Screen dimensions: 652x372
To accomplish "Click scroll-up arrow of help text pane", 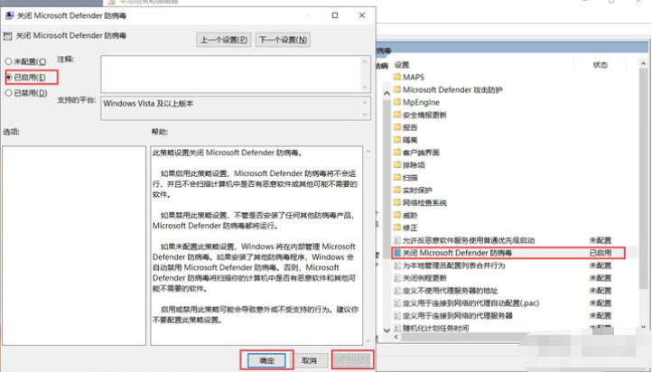I will click(358, 152).
